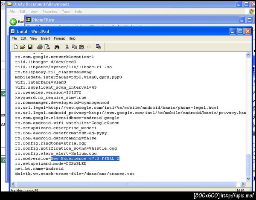Click the Copy icon in WordPad toolbar

coord(74,47)
